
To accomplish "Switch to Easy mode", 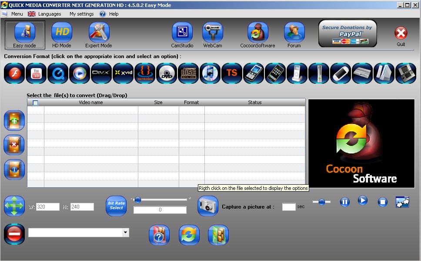I will coord(25,35).
